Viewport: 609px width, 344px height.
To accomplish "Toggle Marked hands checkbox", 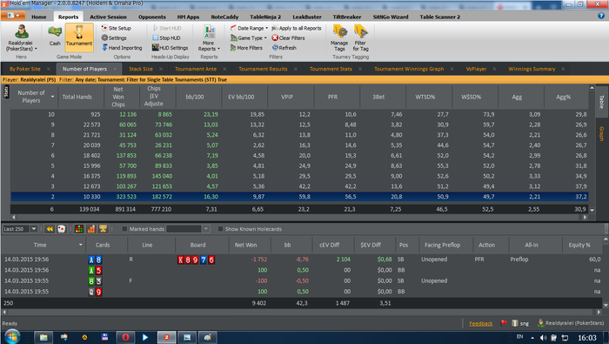I will click(x=124, y=229).
